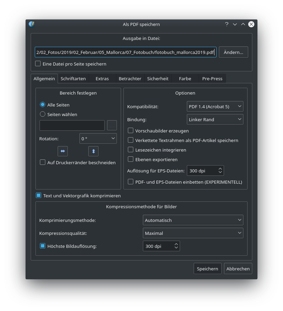
Task: Click the horizontal mirror page icon
Action: (63, 151)
